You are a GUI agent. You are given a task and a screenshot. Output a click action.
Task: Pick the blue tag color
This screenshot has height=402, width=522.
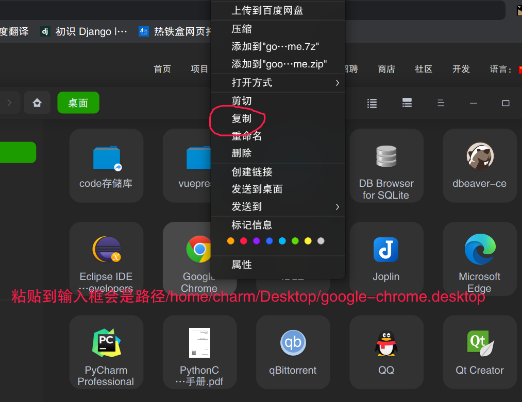[x=270, y=241]
